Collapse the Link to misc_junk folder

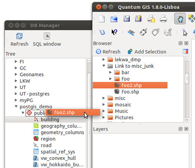tap(104, 66)
